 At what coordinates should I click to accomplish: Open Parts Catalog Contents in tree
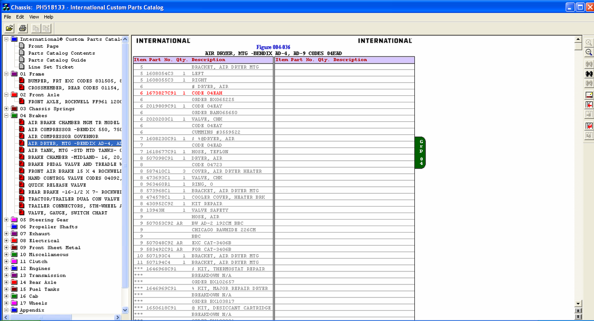pos(61,53)
